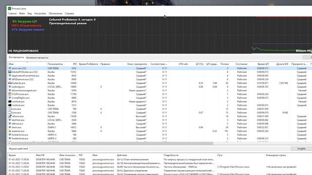The width and height of the screenshot is (312, 175).
Task: Select the acsvc.exe [32] process name
Action: [x=19, y=68]
